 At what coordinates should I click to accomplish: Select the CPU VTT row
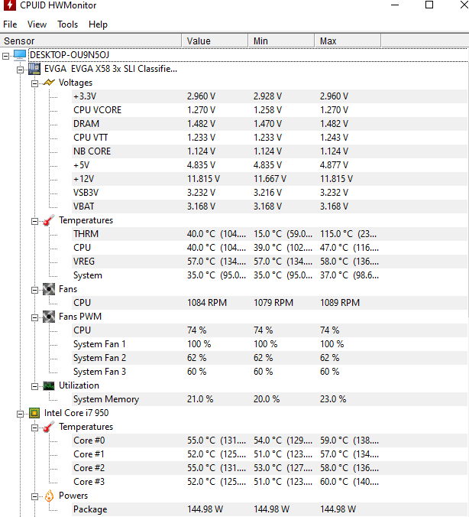[x=270, y=138]
